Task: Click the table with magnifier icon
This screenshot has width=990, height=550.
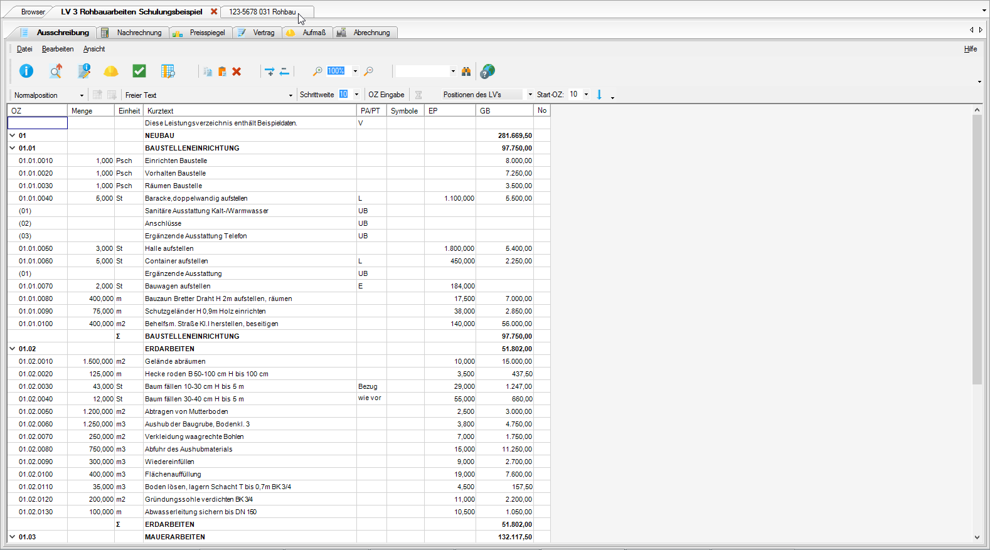Action: tap(168, 71)
